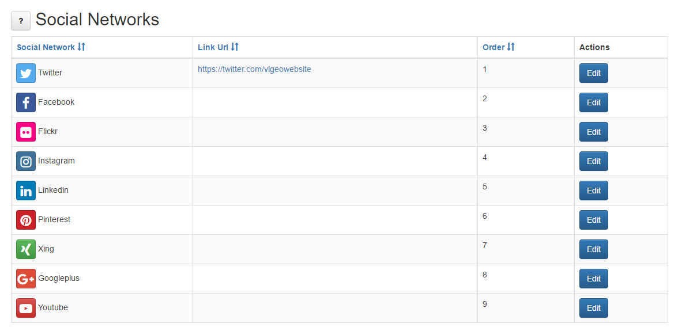The width and height of the screenshot is (682, 335).
Task: Click the Twitter bird icon
Action: [26, 73]
